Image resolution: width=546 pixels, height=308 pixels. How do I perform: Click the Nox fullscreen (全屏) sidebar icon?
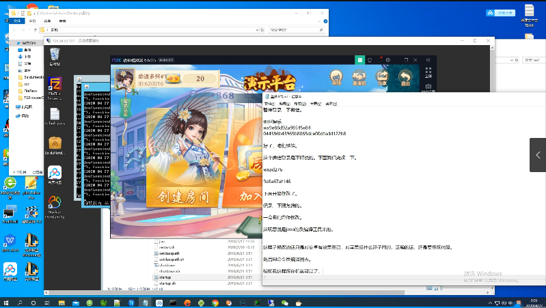(428, 72)
